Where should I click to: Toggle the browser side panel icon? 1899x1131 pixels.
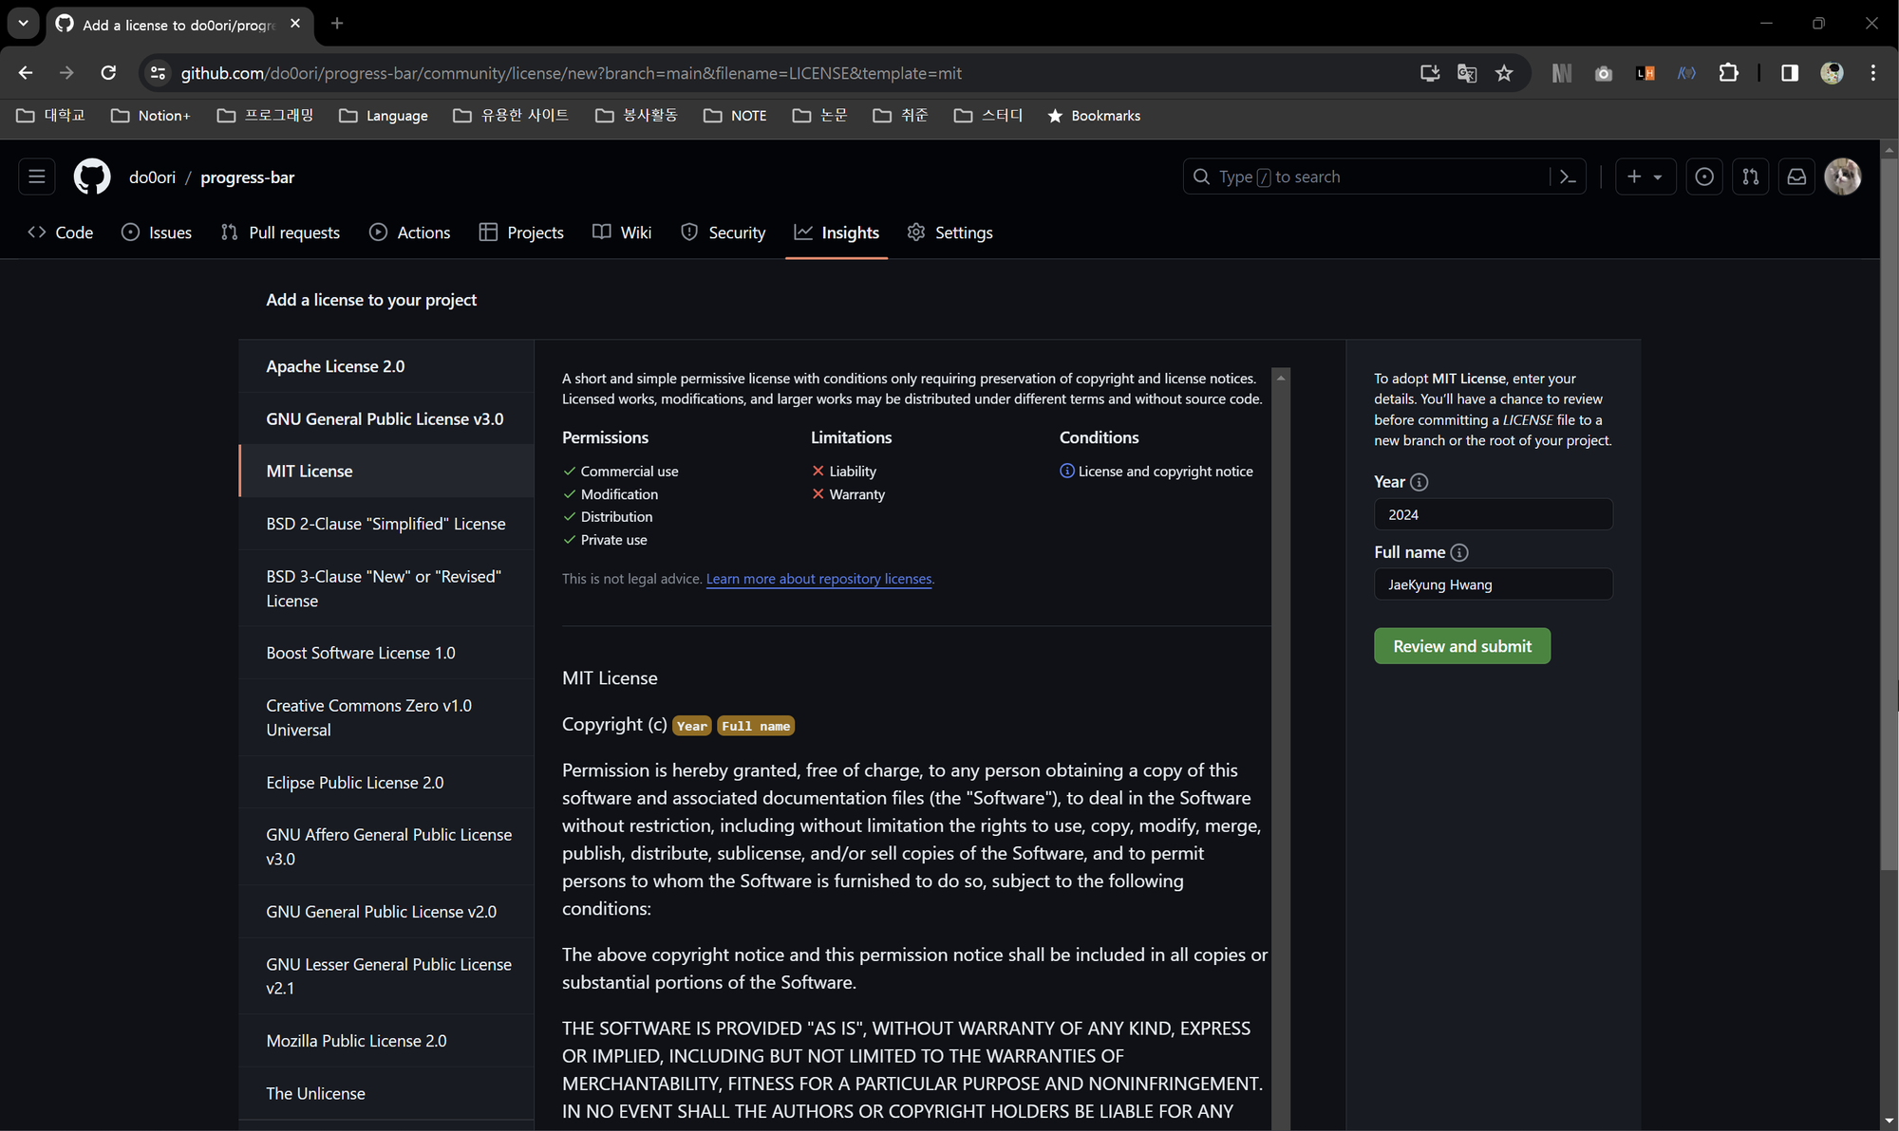(x=1790, y=73)
